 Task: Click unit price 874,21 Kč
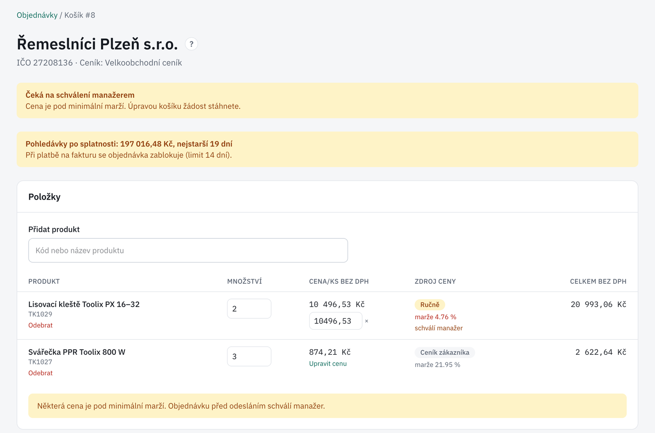330,352
